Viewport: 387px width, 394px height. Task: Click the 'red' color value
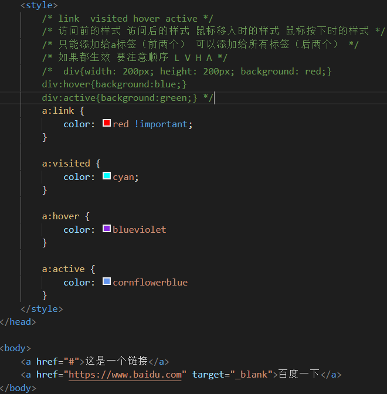tap(121, 124)
